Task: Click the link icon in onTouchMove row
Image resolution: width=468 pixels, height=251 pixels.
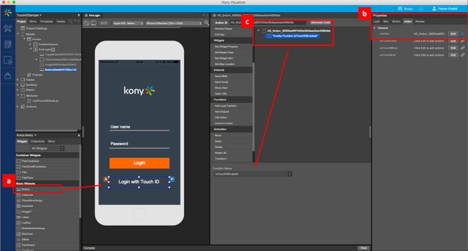Action: click(463, 48)
